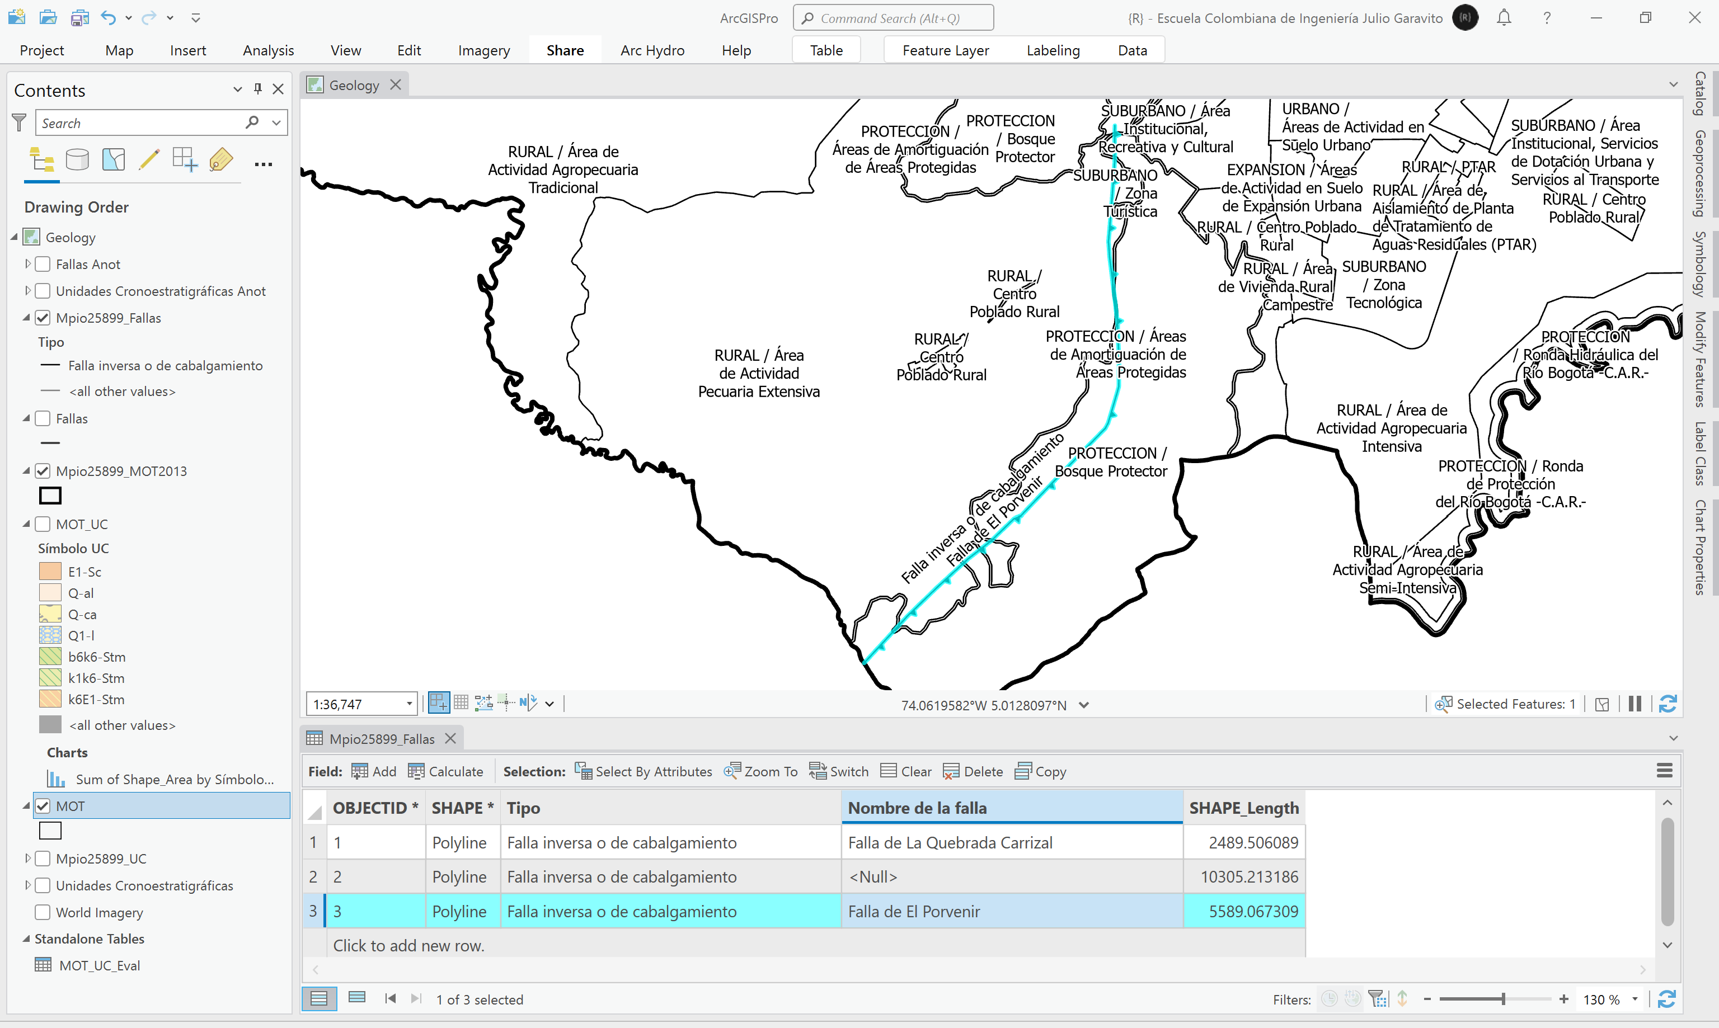Enable the Fallas Anot layer checkbox
Screen dimensions: 1719x1028
[43, 264]
